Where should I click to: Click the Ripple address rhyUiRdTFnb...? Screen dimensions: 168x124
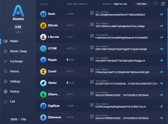pyautogui.click(x=120, y=61)
